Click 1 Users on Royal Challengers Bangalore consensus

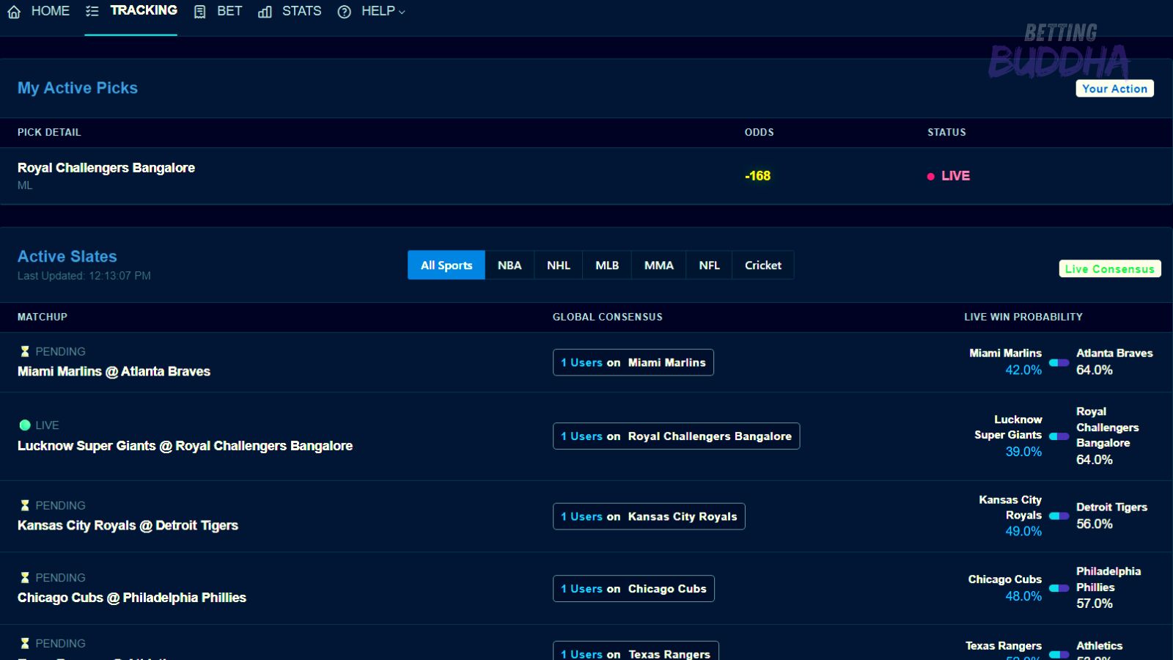(x=676, y=436)
